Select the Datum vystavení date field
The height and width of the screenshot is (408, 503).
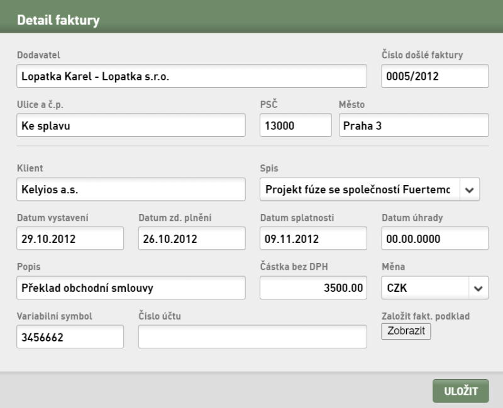point(70,239)
